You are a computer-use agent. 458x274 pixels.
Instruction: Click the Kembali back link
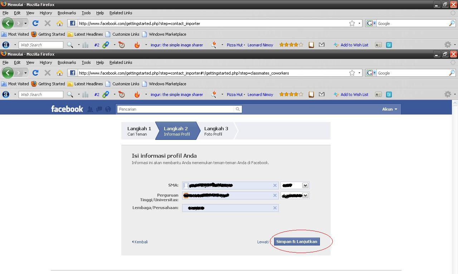point(140,242)
